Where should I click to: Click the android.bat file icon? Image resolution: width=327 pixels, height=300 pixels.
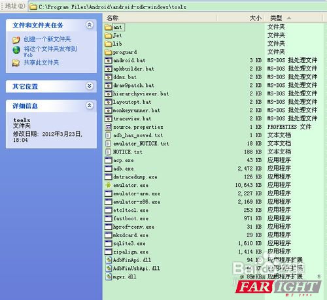coord(109,60)
